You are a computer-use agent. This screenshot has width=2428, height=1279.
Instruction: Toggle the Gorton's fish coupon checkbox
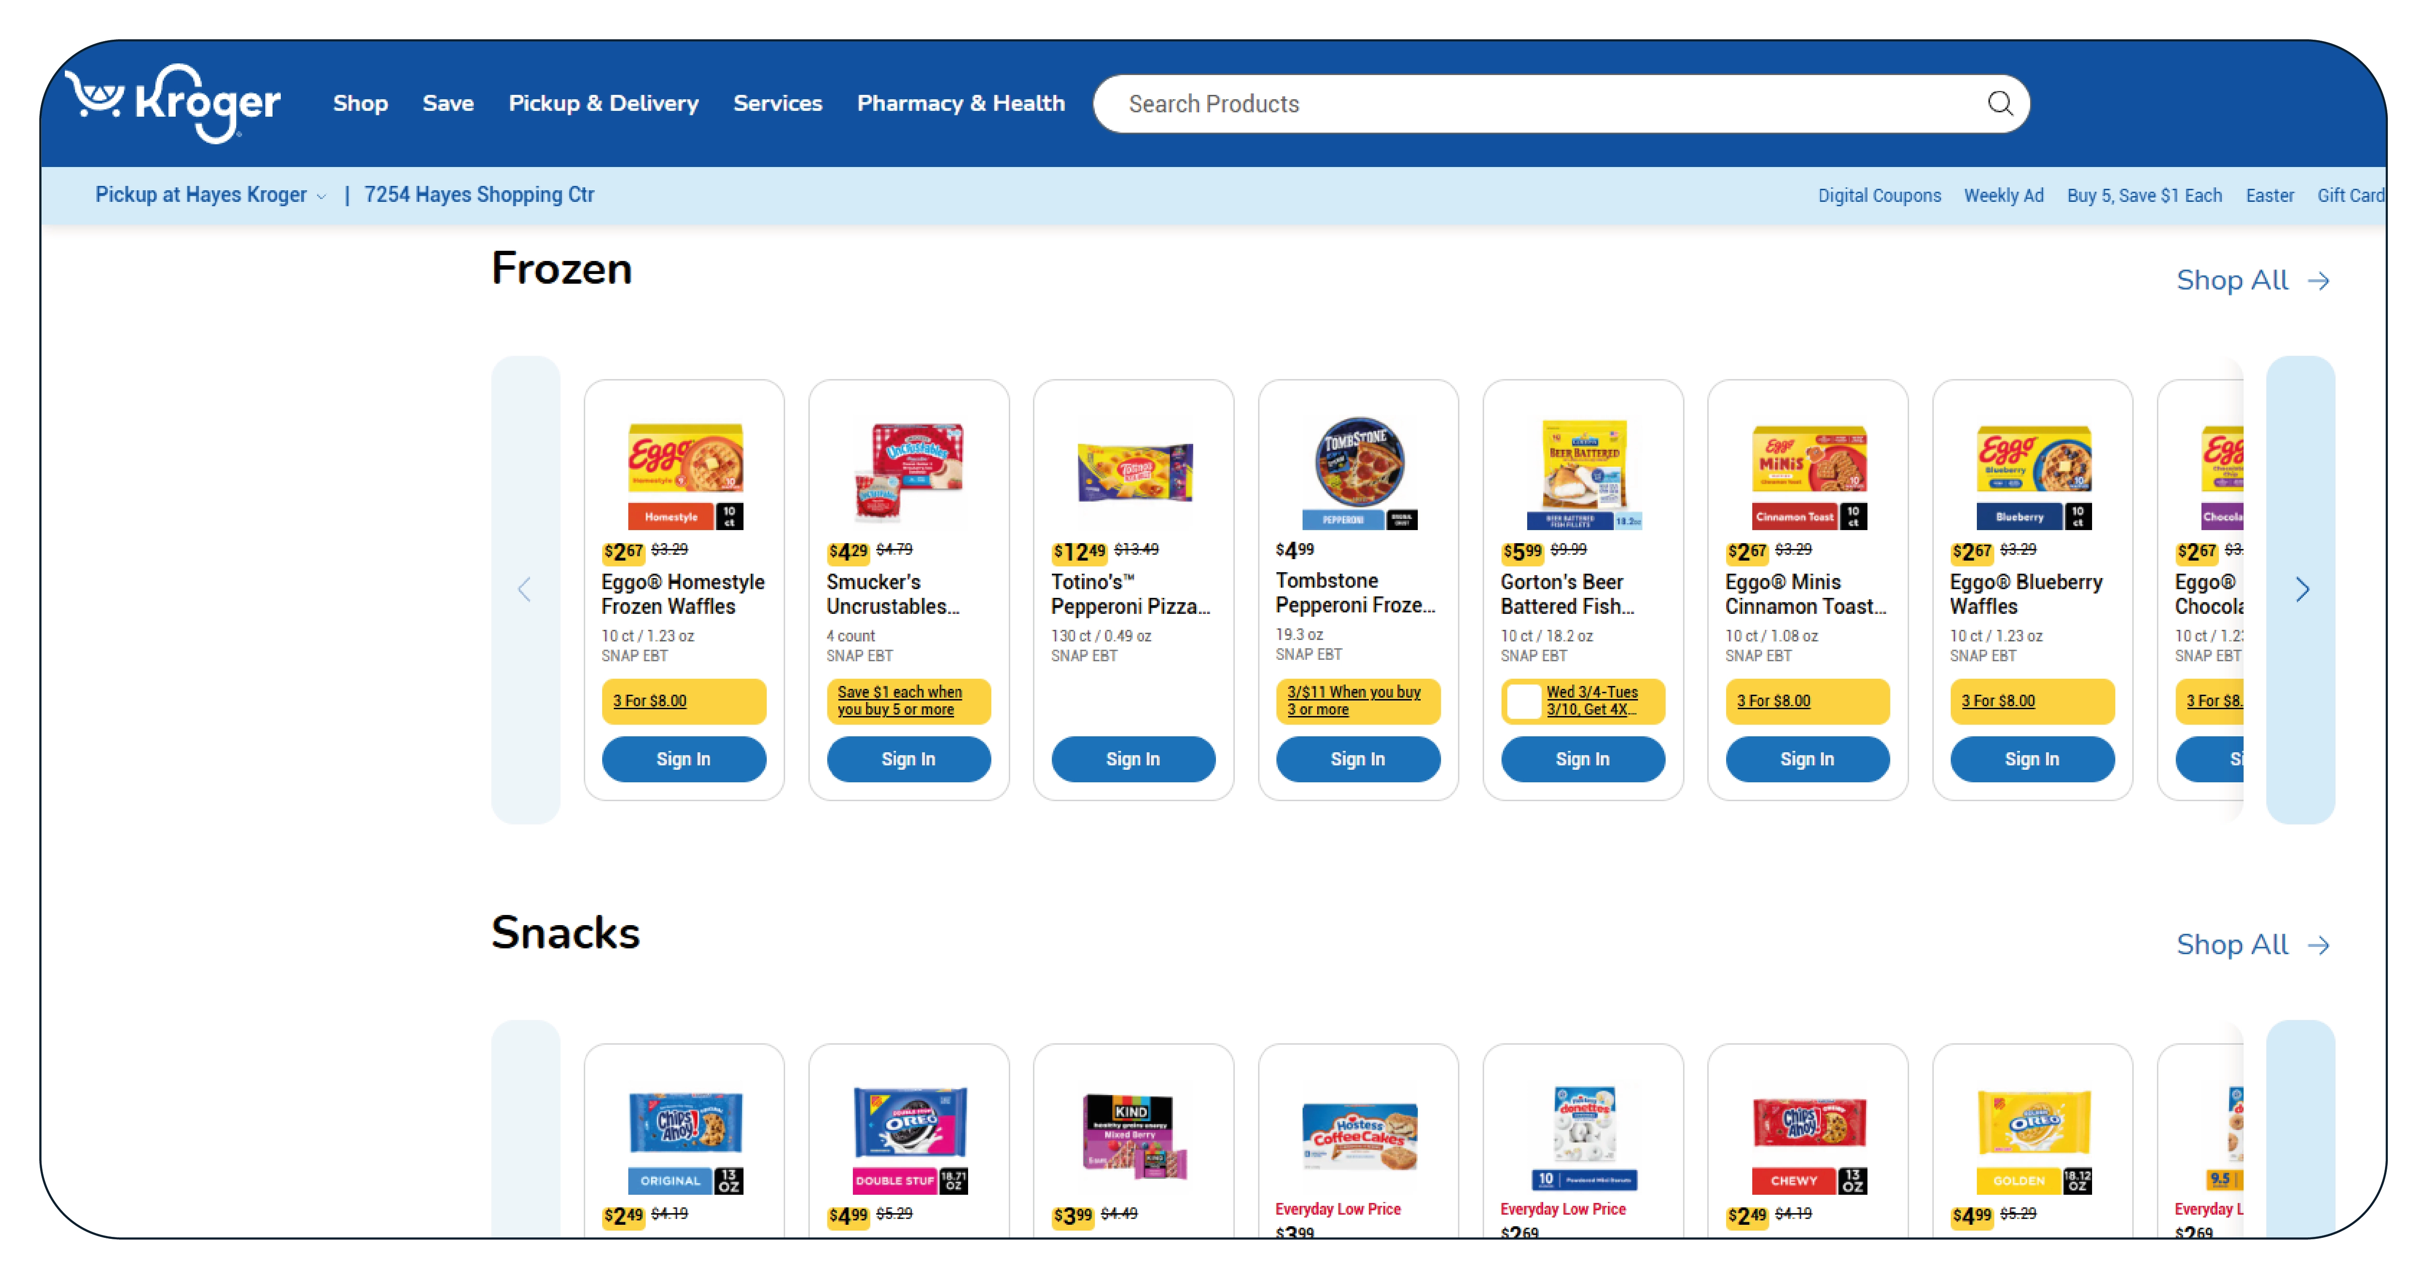click(x=1523, y=701)
